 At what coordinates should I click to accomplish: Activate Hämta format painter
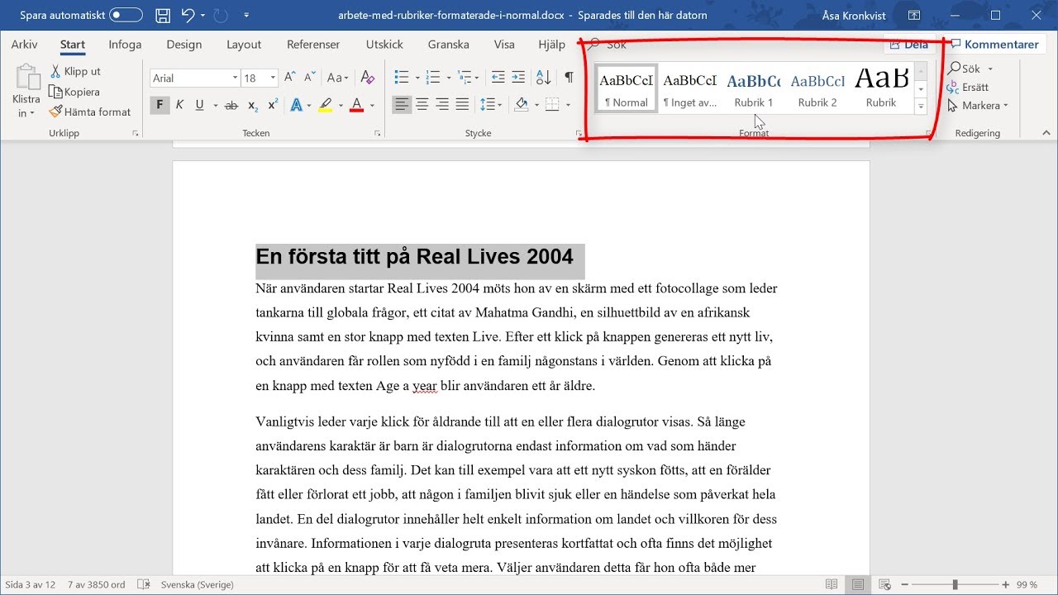pyautogui.click(x=90, y=112)
